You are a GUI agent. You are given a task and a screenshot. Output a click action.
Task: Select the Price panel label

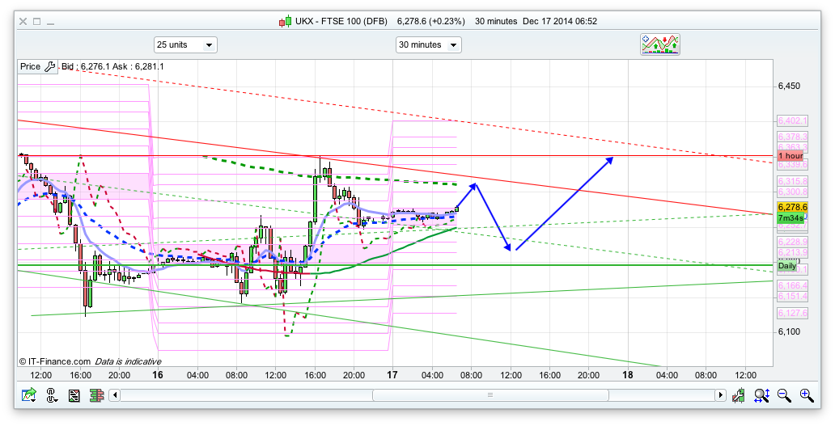tap(30, 66)
